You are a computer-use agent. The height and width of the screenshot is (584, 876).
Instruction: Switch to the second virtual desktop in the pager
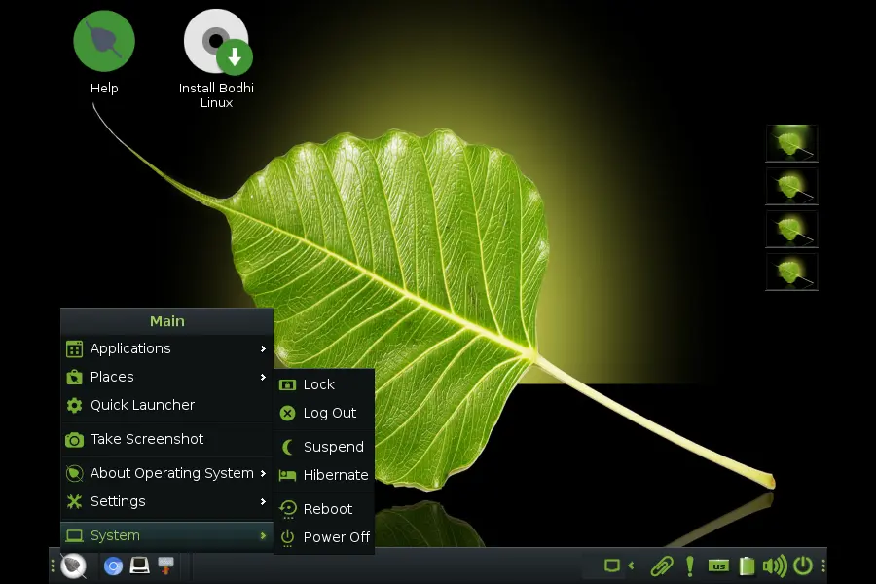point(791,186)
